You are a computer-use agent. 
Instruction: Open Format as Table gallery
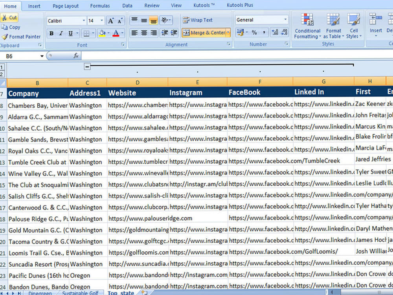coord(333,26)
